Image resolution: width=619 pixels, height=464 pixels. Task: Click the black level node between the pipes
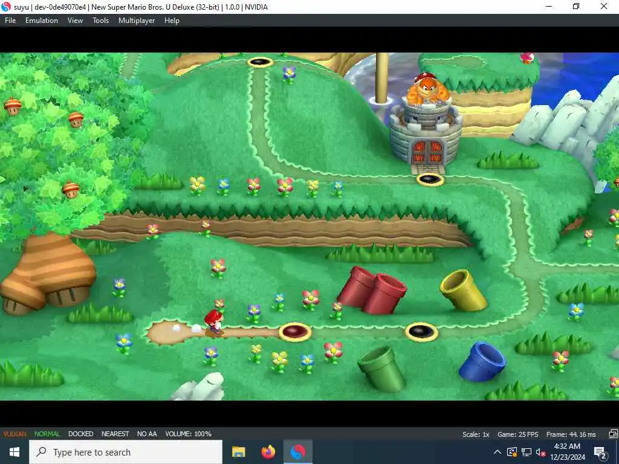click(x=421, y=332)
